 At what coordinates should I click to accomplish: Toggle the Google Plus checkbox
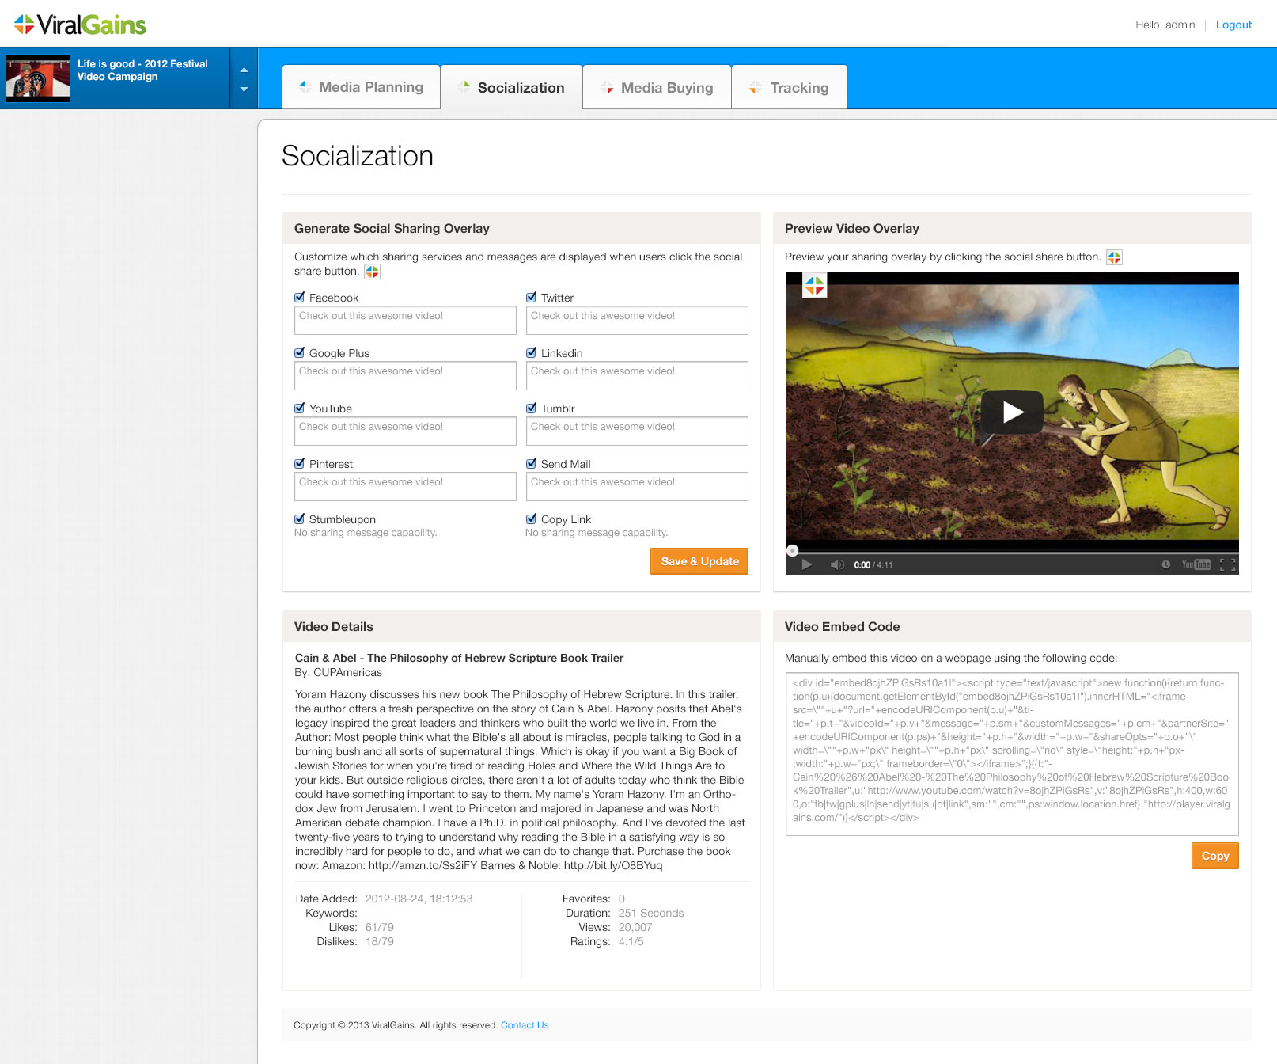[300, 353]
